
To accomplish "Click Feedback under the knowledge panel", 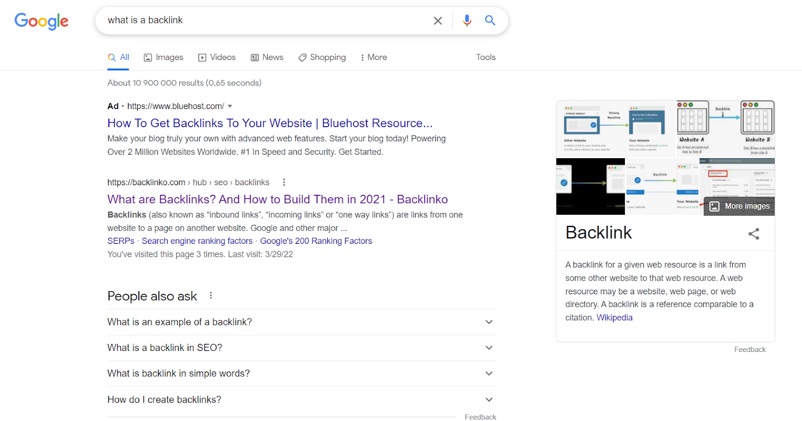I will [750, 349].
